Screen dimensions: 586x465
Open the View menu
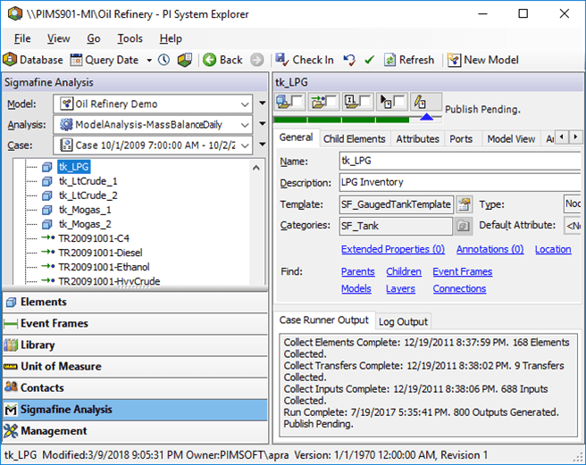(x=58, y=38)
